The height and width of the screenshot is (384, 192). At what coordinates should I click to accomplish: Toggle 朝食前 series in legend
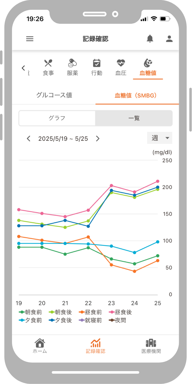pos(30,312)
